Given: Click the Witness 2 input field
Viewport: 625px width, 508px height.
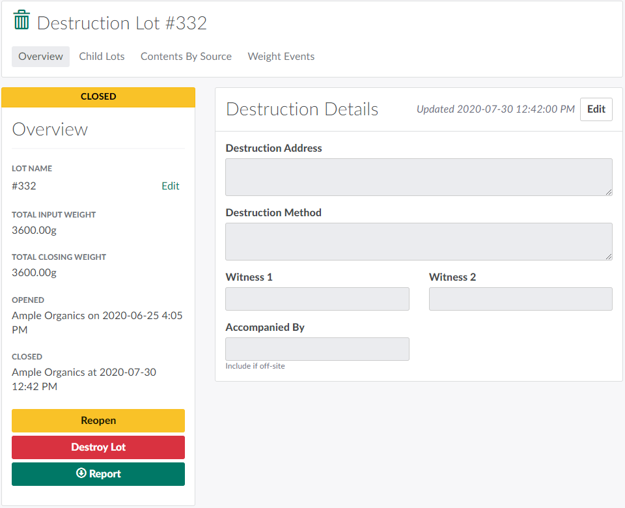Looking at the screenshot, I should pyautogui.click(x=520, y=299).
